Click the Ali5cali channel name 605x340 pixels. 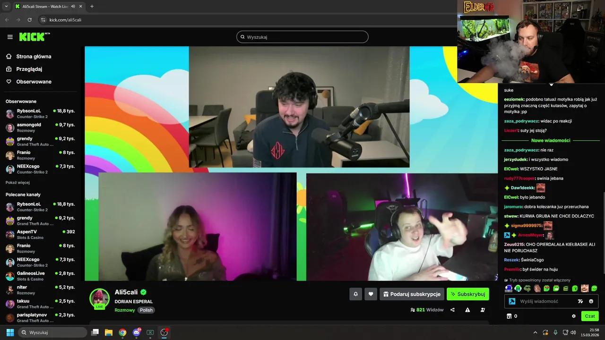tap(126, 292)
